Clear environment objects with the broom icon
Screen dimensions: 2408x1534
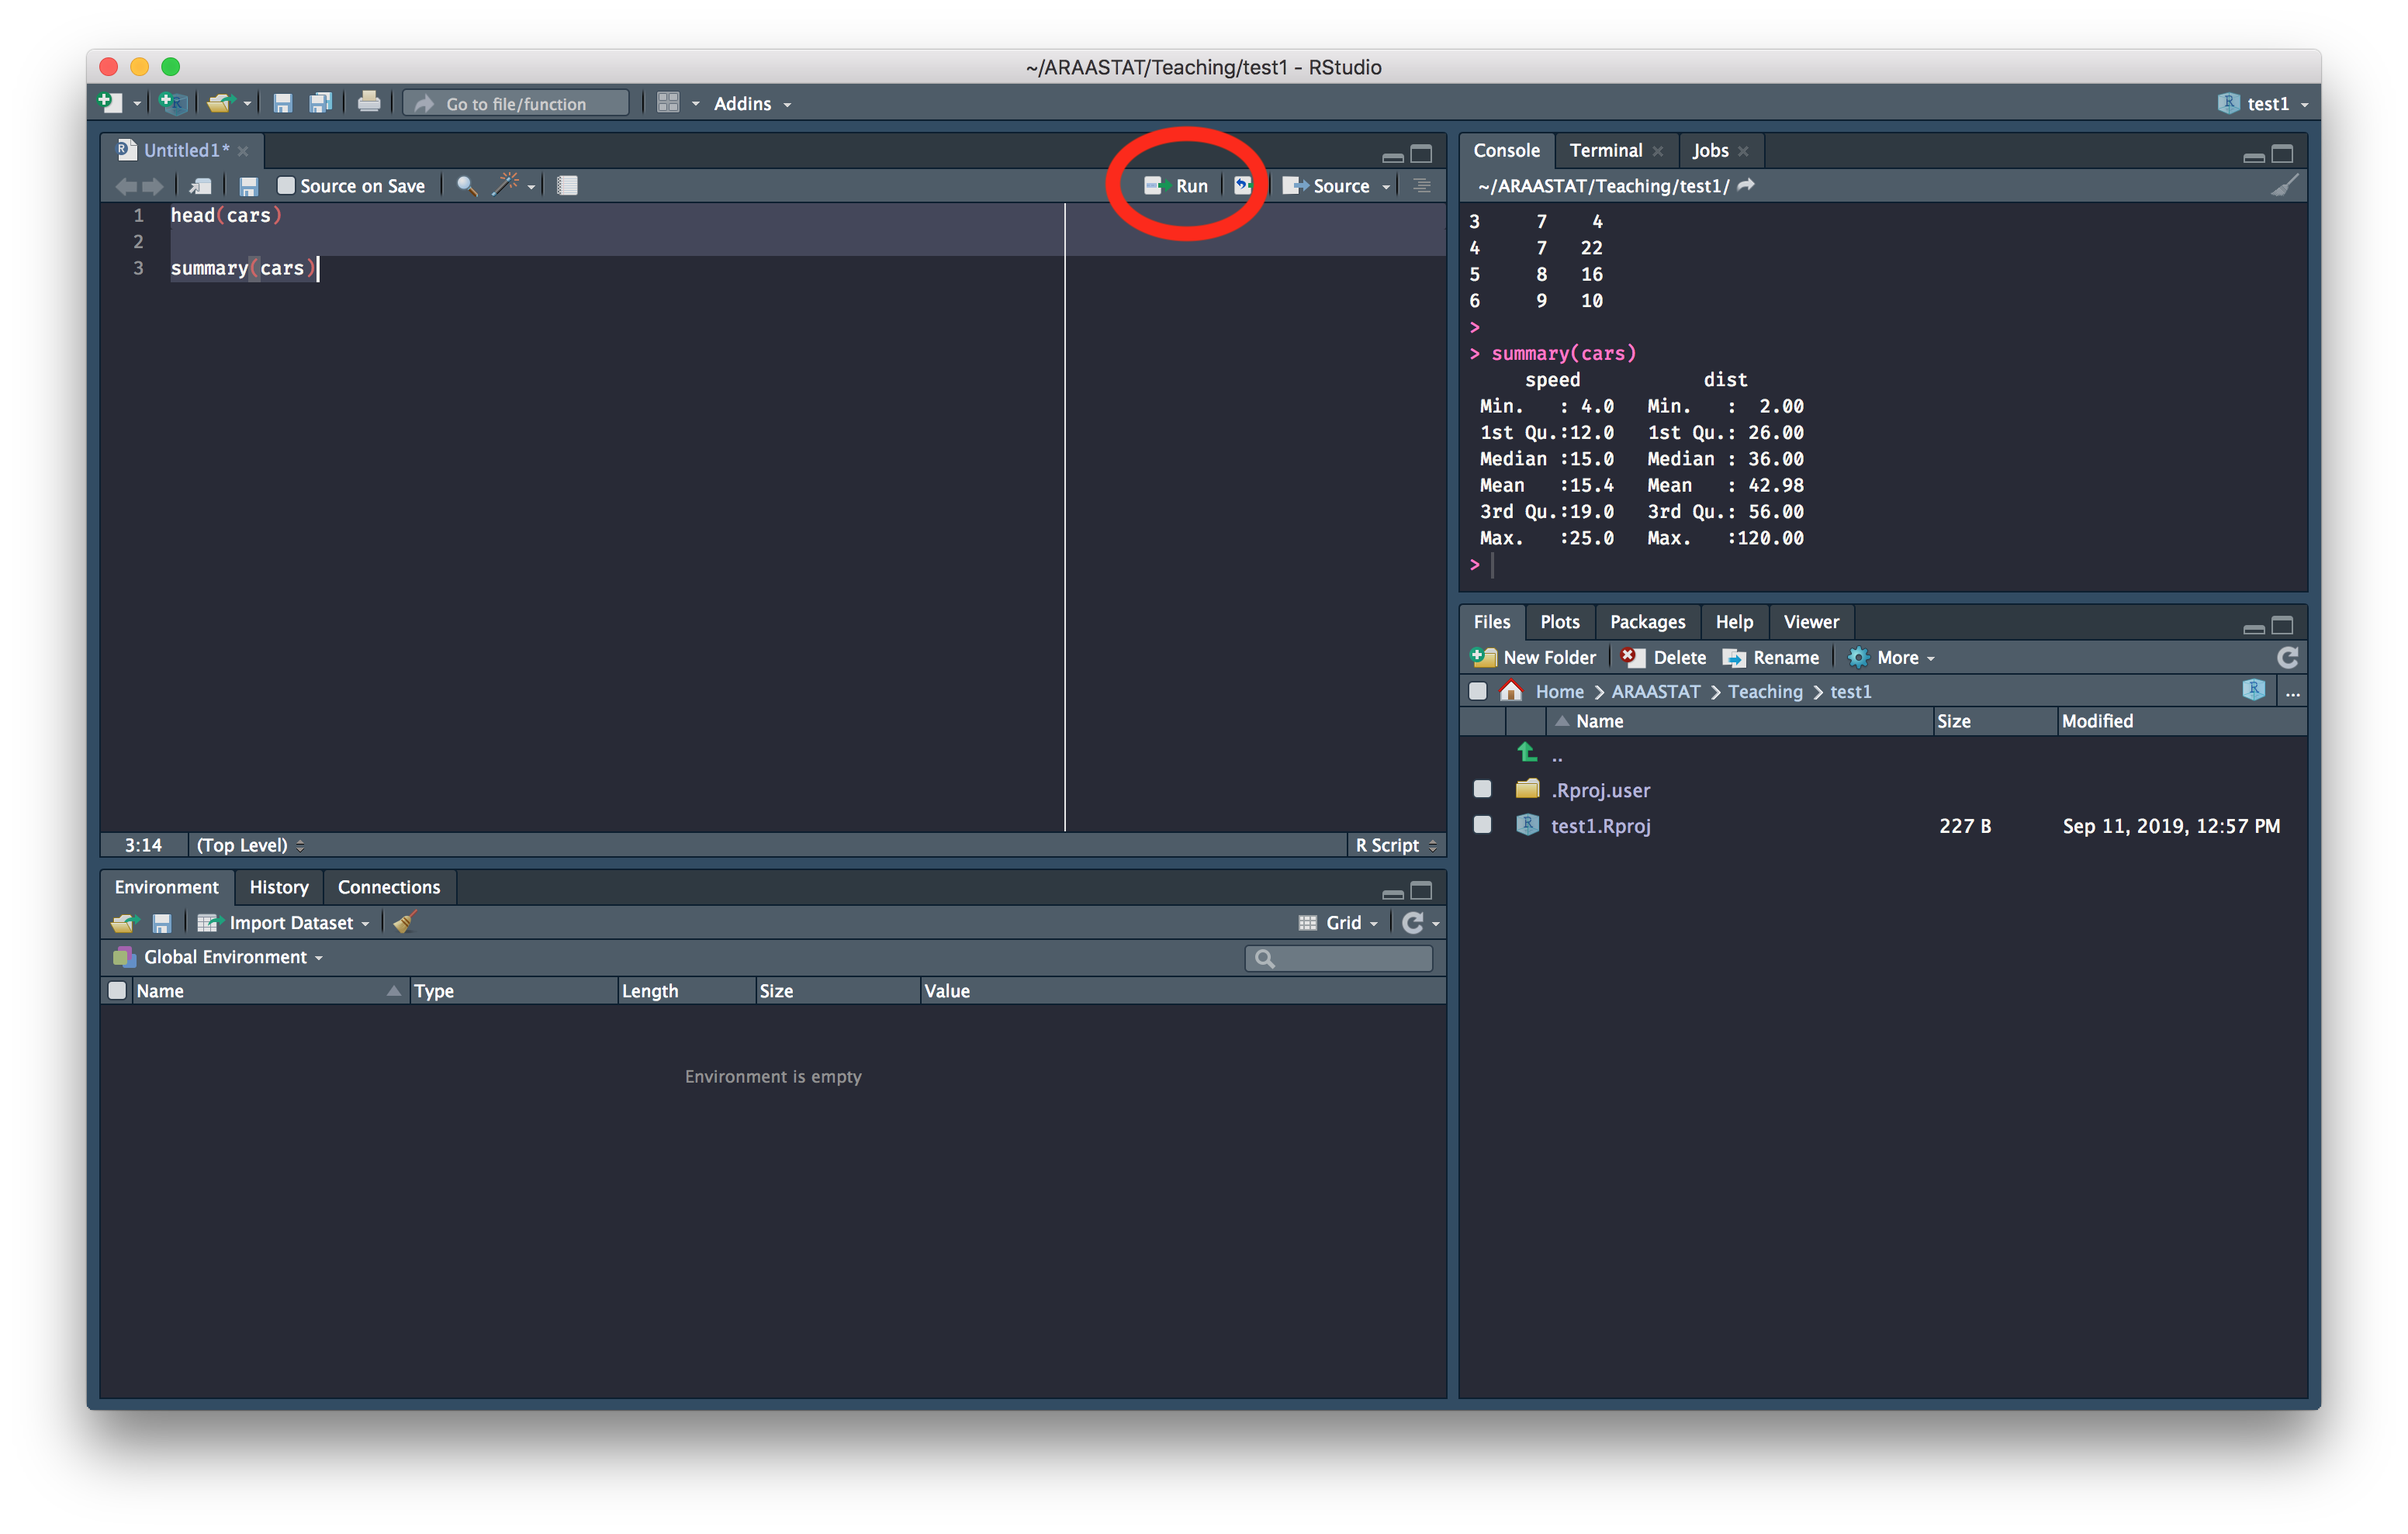tap(404, 922)
